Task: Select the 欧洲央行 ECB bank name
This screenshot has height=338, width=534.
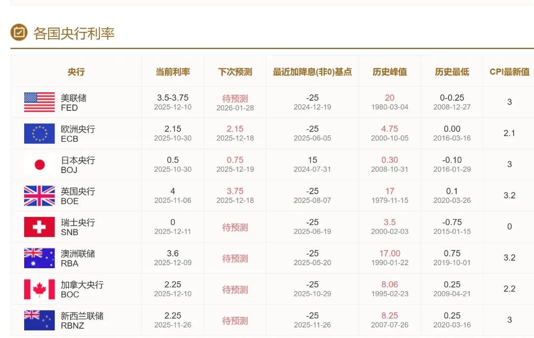Action: 78,134
